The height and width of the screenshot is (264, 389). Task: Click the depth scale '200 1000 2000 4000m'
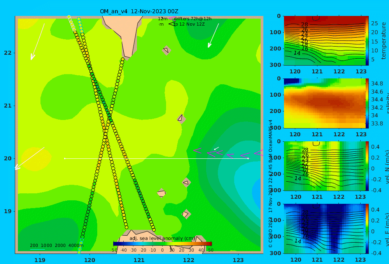(56, 245)
